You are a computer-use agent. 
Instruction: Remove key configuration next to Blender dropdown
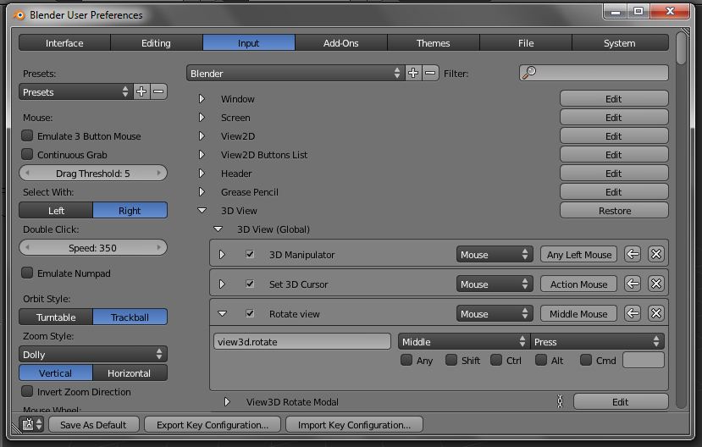click(x=430, y=73)
